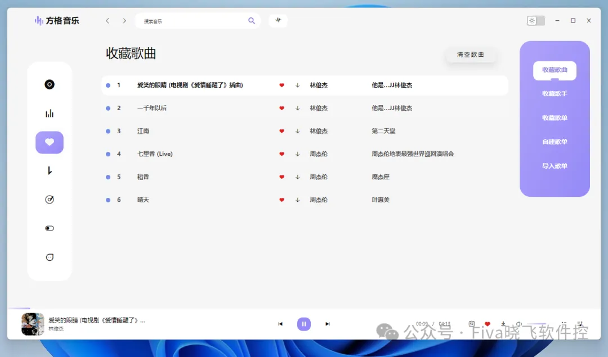Viewport: 608px width, 357px height.
Task: Skip to the next track
Action: pyautogui.click(x=328, y=324)
